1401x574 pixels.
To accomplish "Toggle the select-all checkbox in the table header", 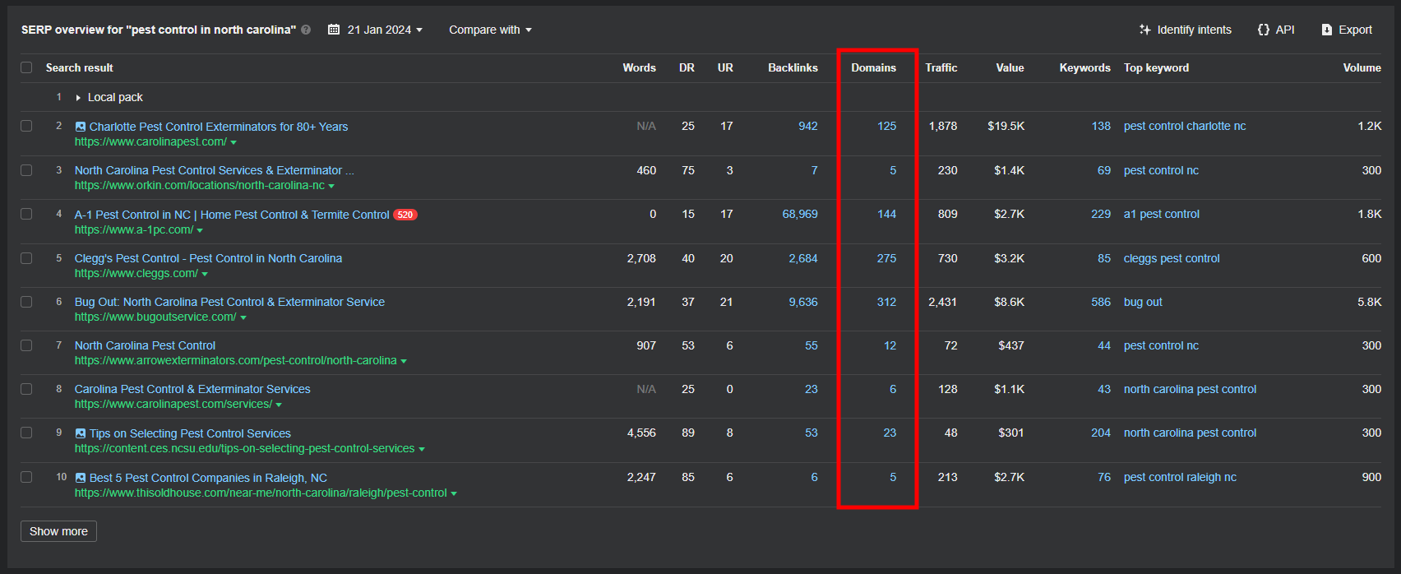I will [26, 67].
